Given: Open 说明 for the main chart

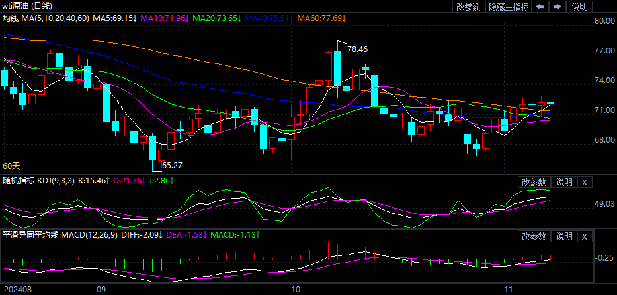Looking at the screenshot, I should point(579,7).
